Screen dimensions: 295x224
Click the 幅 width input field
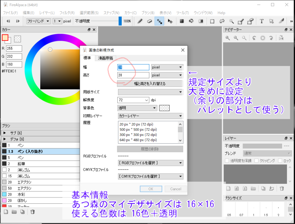click(133, 67)
